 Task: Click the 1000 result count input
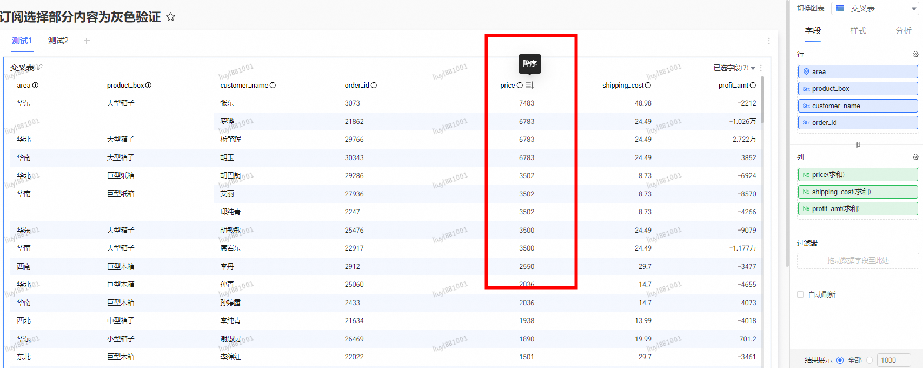coord(893,360)
